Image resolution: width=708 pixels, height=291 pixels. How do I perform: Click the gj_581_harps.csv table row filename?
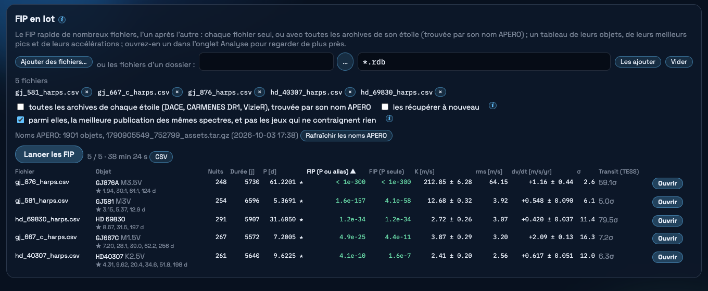pos(42,201)
